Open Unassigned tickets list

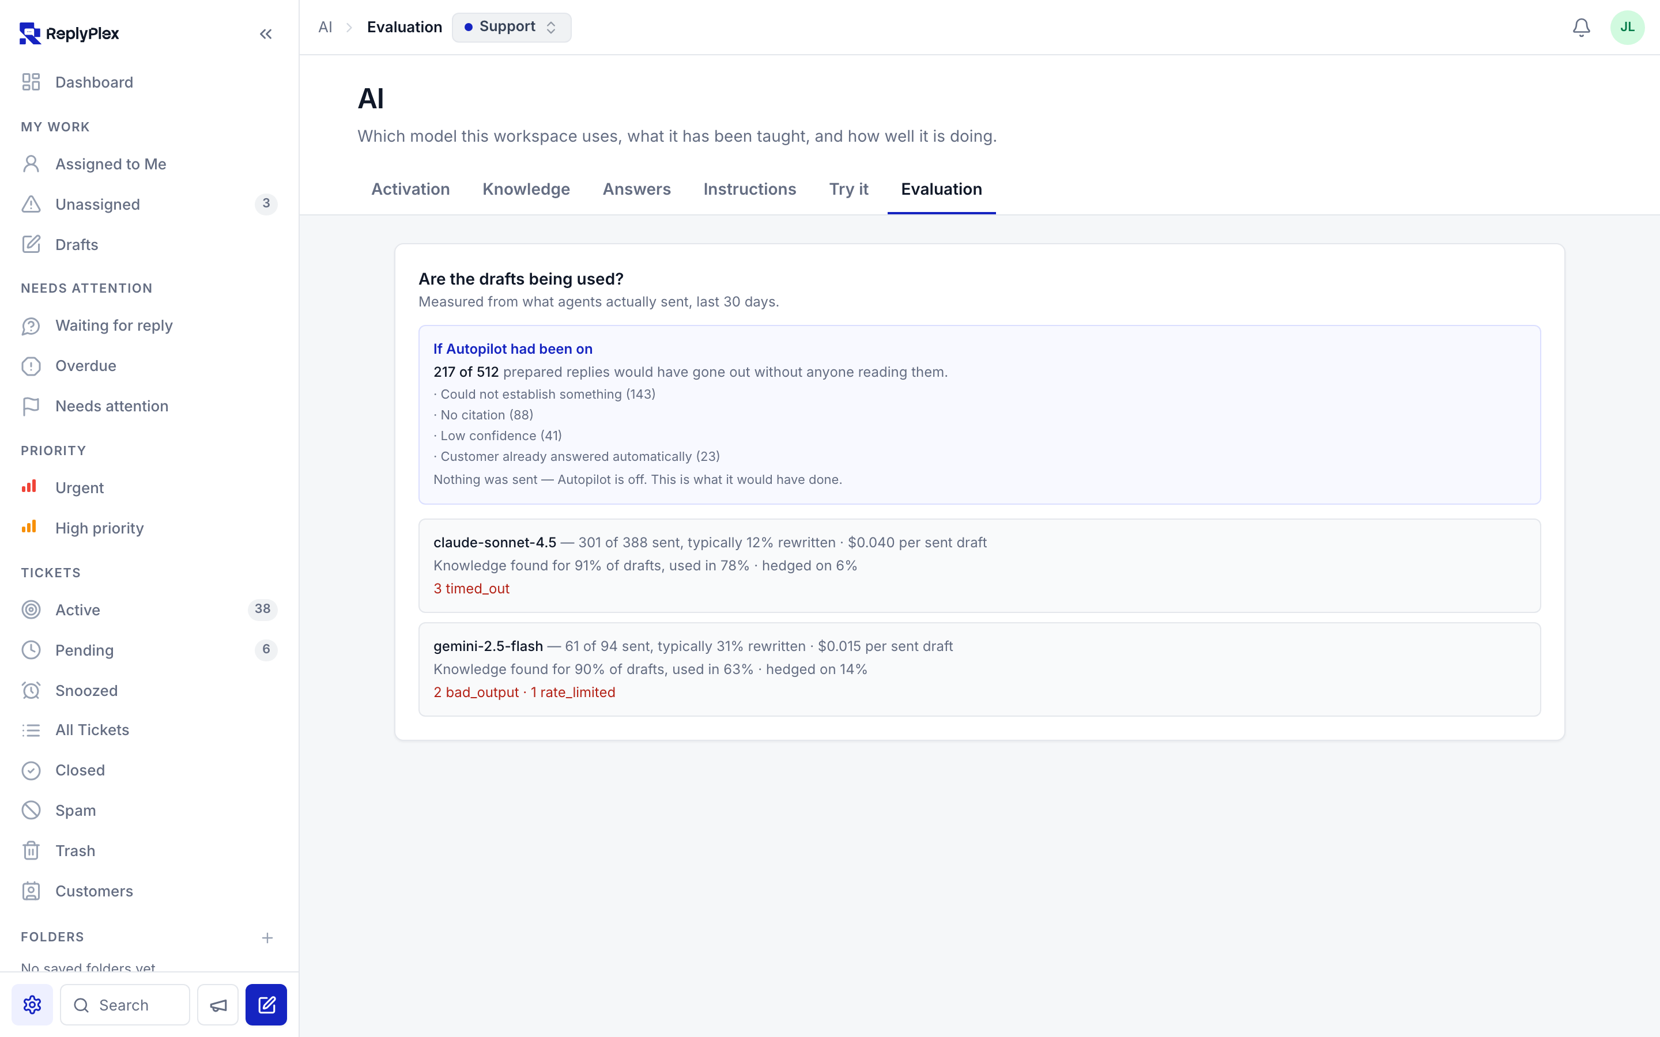pos(149,204)
